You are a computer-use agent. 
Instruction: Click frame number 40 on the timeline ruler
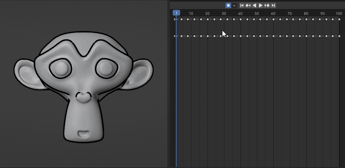240,14
